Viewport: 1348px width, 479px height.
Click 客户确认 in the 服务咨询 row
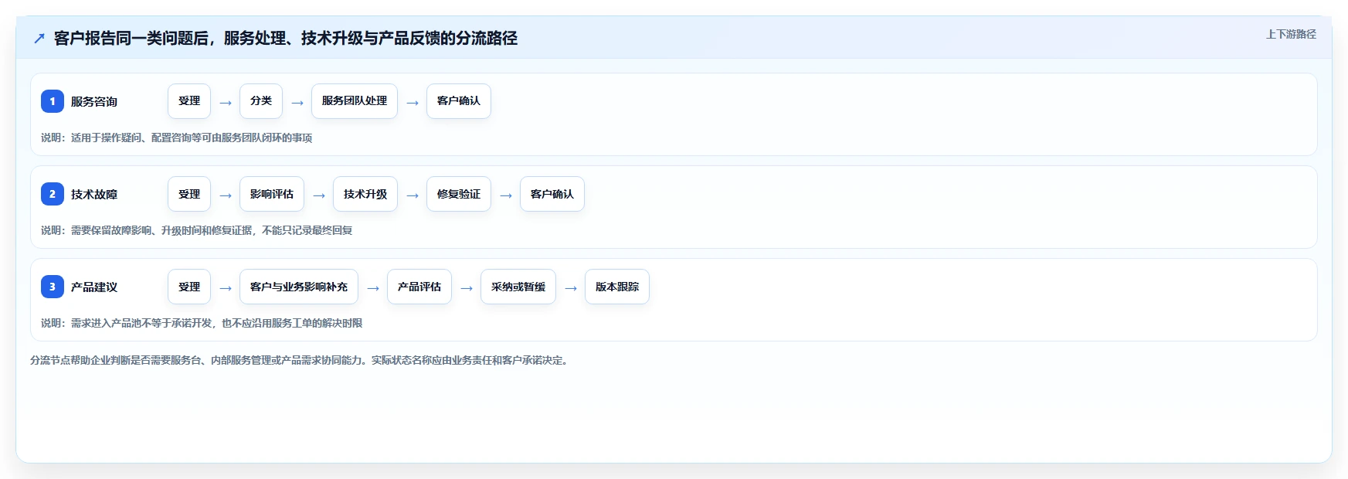(x=459, y=101)
